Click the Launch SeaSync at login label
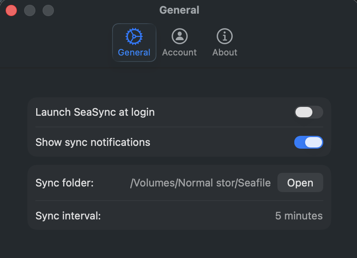 (95, 113)
